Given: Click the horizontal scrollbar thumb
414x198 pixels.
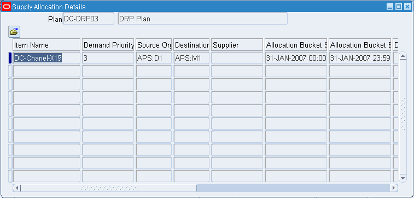Looking at the screenshot, I should click(x=109, y=188).
